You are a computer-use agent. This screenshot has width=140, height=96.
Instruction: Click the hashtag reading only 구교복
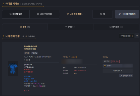pyautogui.click(x=27, y=60)
